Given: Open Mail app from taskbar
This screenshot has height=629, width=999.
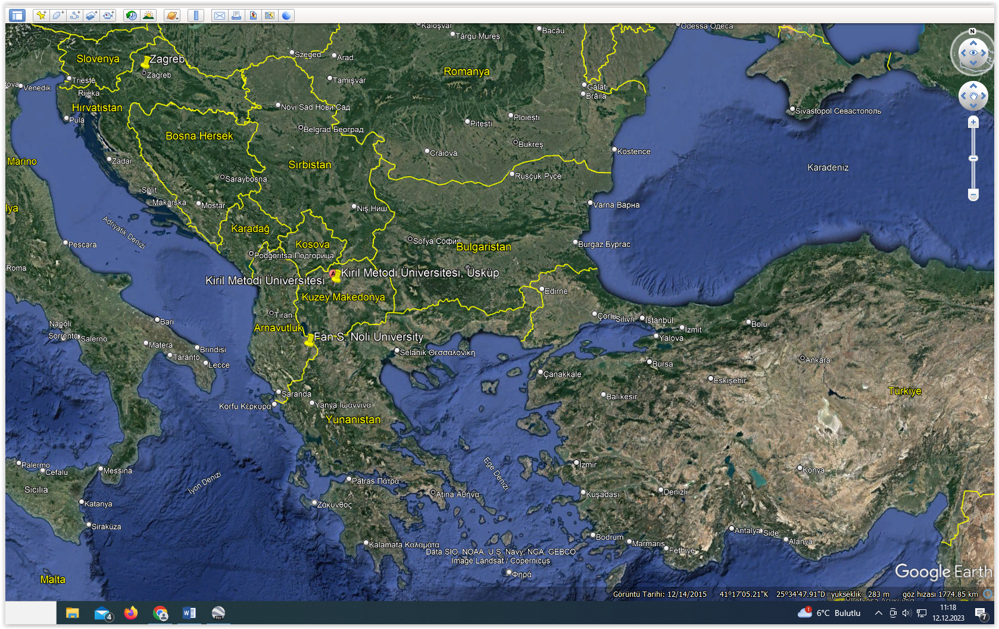Looking at the screenshot, I should tap(103, 613).
